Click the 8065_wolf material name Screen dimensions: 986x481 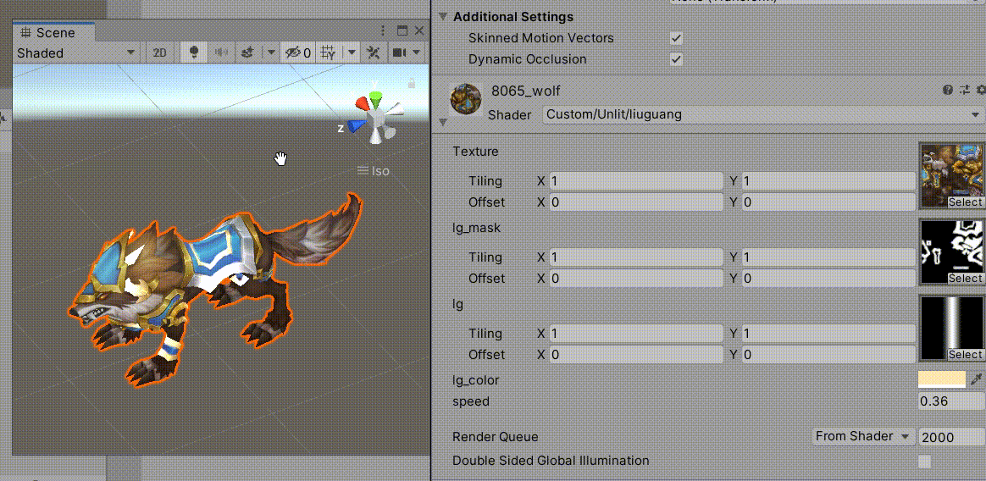click(526, 91)
